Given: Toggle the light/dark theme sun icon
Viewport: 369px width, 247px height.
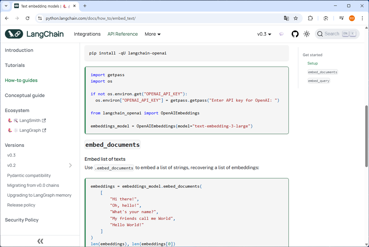Looking at the screenshot, I should (307, 34).
